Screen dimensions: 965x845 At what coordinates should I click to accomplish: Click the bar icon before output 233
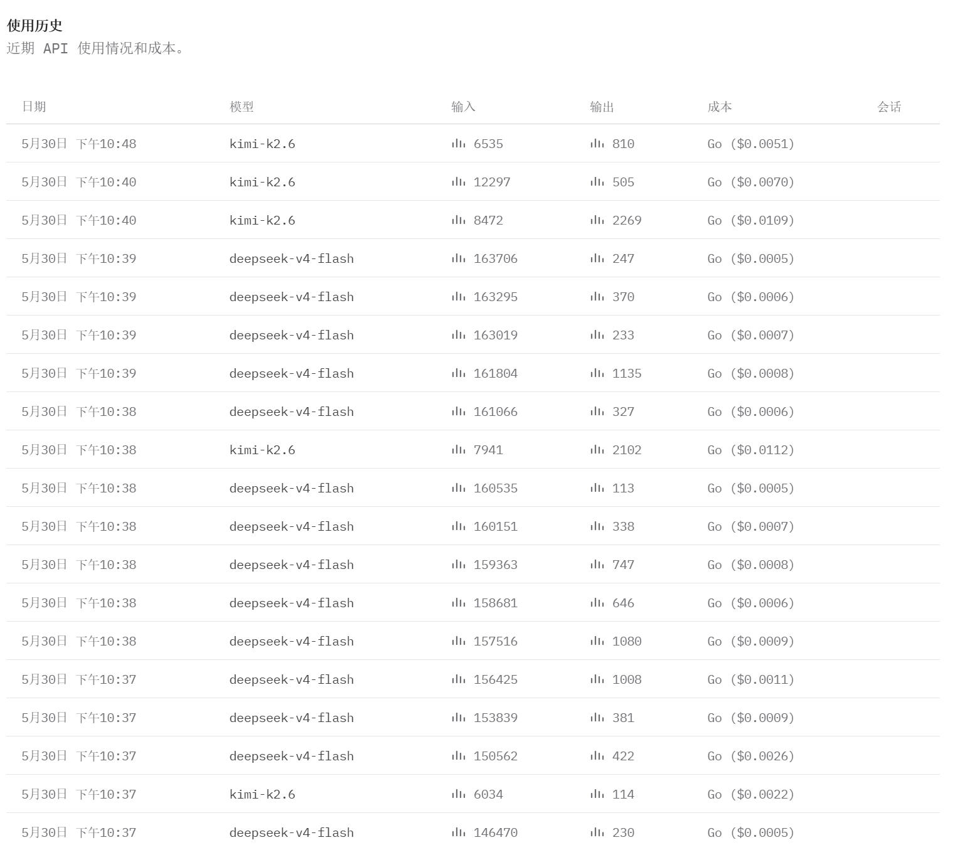[597, 335]
